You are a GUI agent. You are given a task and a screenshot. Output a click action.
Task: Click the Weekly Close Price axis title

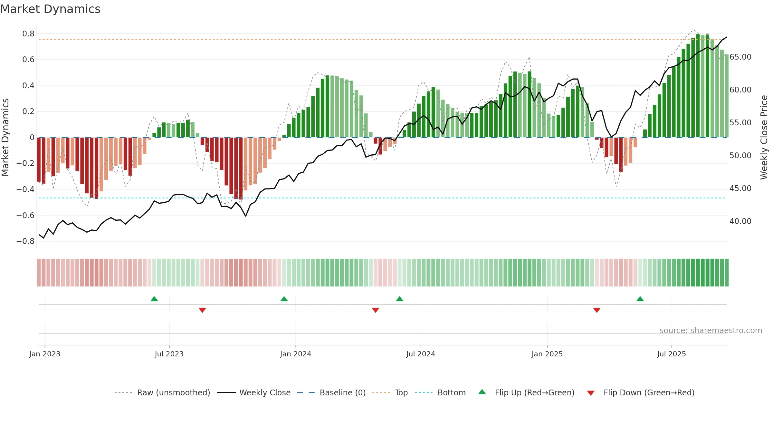(764, 137)
